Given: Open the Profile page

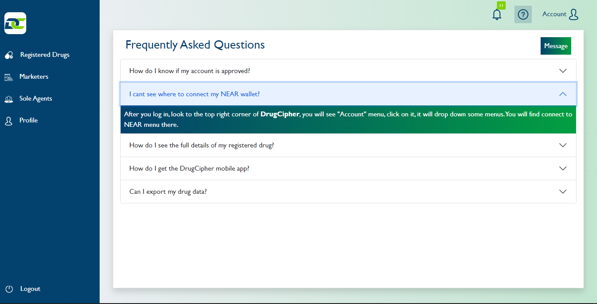Looking at the screenshot, I should [28, 121].
